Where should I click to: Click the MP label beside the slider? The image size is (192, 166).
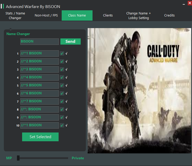(x=9, y=158)
